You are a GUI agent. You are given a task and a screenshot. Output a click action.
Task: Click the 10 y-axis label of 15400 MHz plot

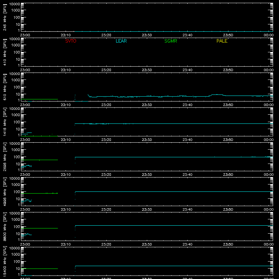pos(18,269)
